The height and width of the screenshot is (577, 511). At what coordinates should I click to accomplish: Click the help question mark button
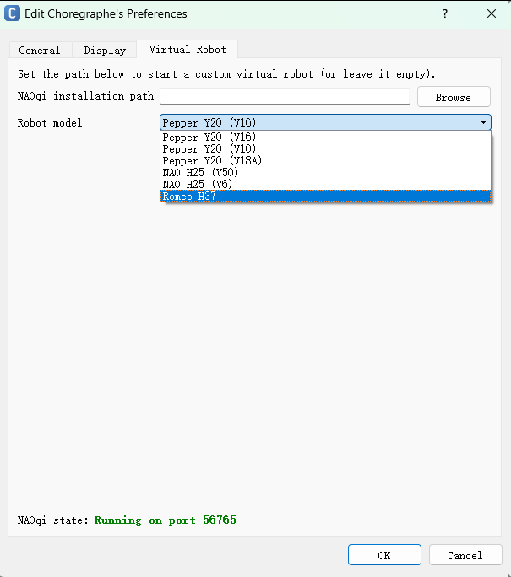445,14
